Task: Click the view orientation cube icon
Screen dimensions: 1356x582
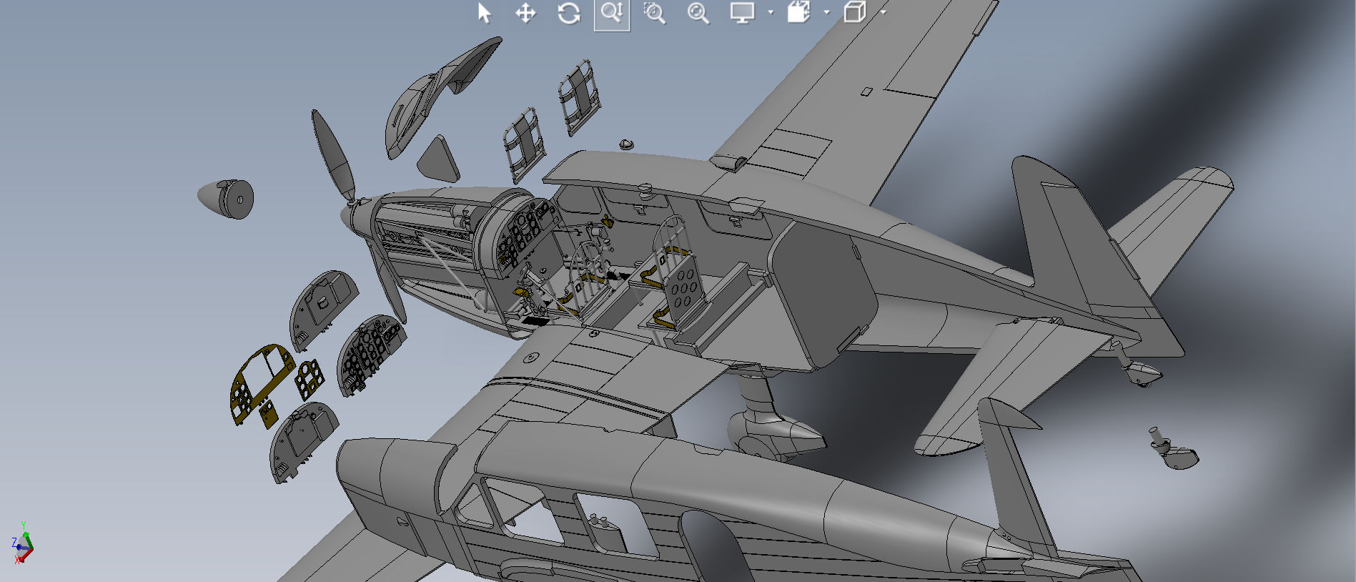Action: pos(798,12)
